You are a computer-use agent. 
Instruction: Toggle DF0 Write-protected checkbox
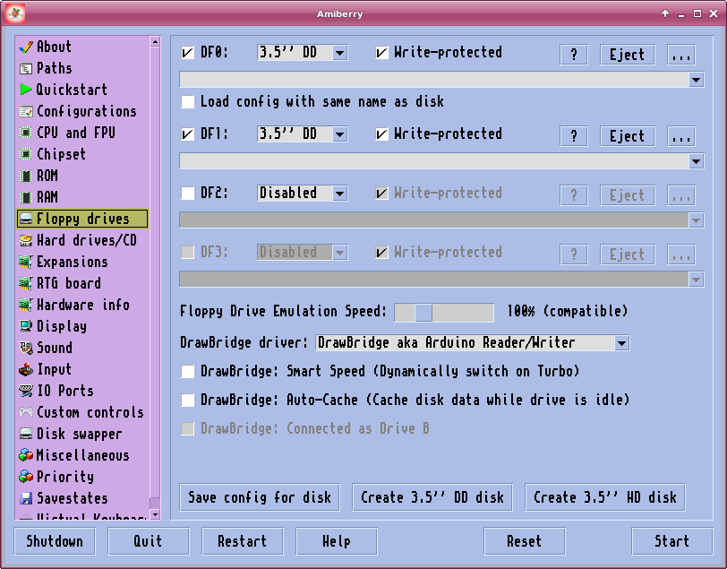coord(381,53)
